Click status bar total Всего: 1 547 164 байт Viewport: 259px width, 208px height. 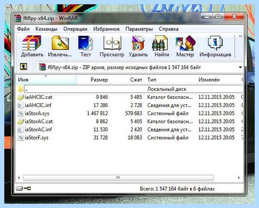[177, 189]
